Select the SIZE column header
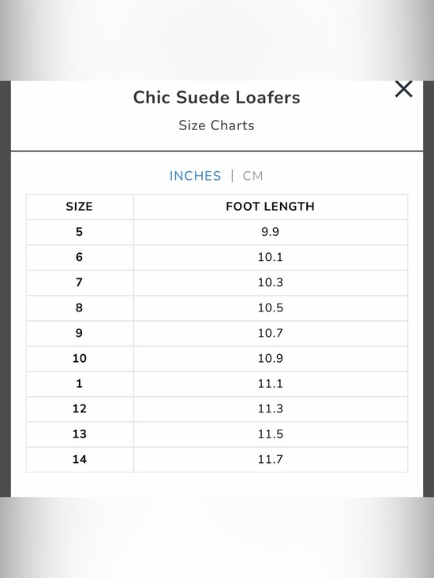The height and width of the screenshot is (578, 434). [79, 207]
